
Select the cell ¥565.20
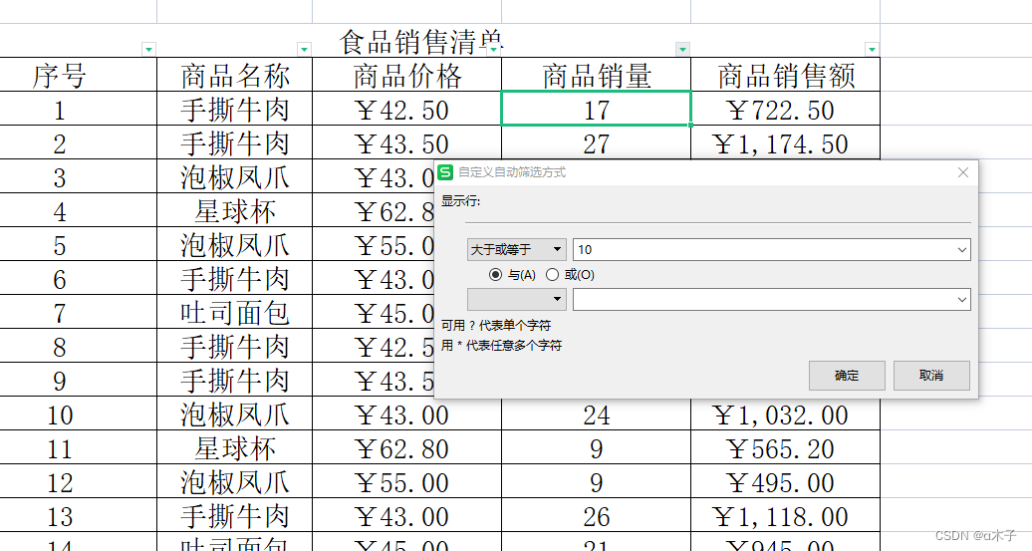(x=785, y=447)
